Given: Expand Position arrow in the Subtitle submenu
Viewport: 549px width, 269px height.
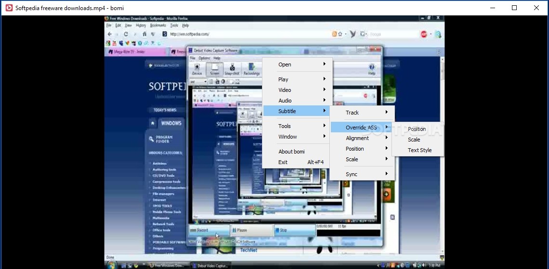Looking at the screenshot, I should point(387,148).
